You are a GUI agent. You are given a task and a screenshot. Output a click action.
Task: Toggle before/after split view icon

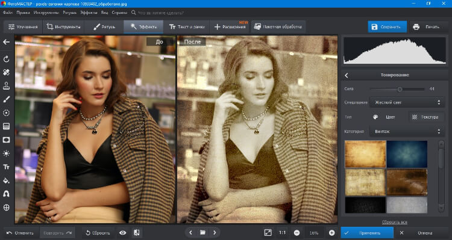pos(137,233)
